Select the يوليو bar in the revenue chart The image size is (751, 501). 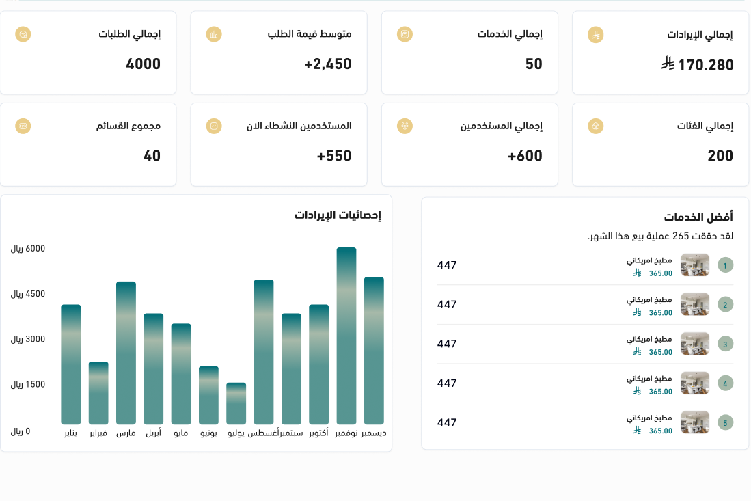coord(236,403)
